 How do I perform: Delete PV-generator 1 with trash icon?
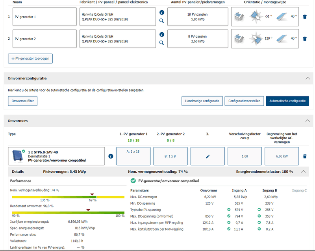tap(304, 17)
